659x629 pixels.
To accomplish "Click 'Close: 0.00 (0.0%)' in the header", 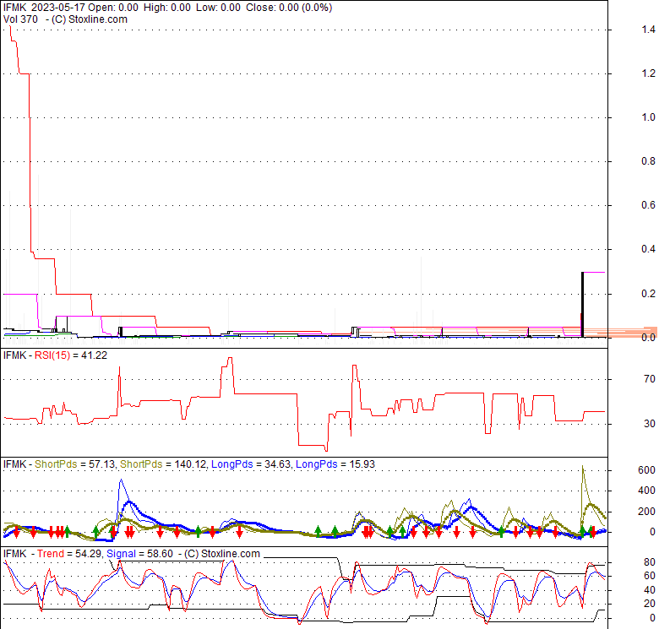I will (x=289, y=8).
